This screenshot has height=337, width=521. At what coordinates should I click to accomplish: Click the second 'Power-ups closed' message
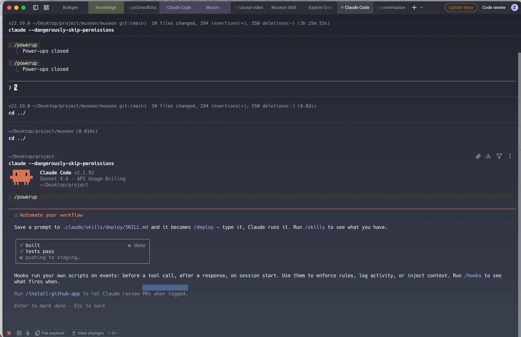pos(46,69)
